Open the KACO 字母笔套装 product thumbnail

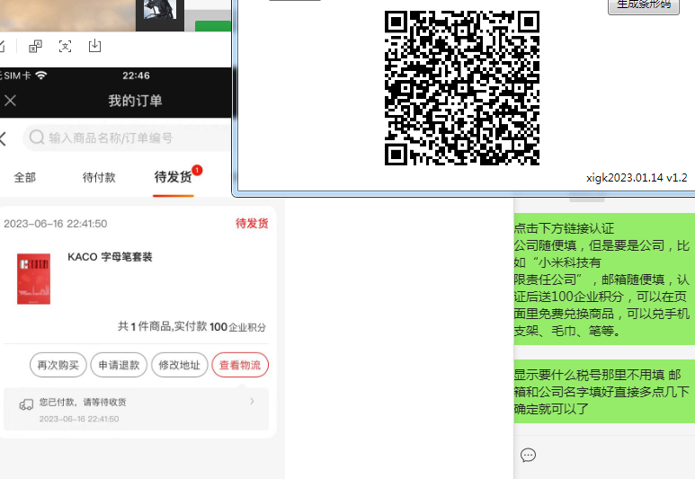(x=33, y=279)
